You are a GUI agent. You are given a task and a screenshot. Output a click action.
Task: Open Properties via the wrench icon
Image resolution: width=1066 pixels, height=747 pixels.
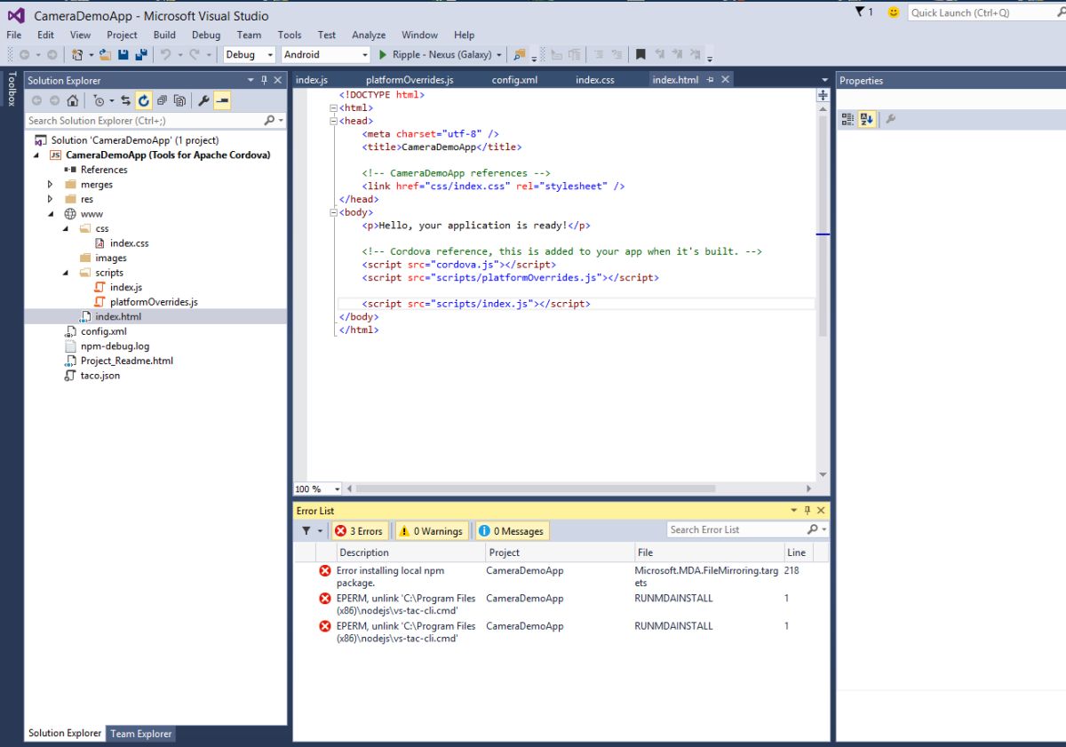pyautogui.click(x=203, y=100)
